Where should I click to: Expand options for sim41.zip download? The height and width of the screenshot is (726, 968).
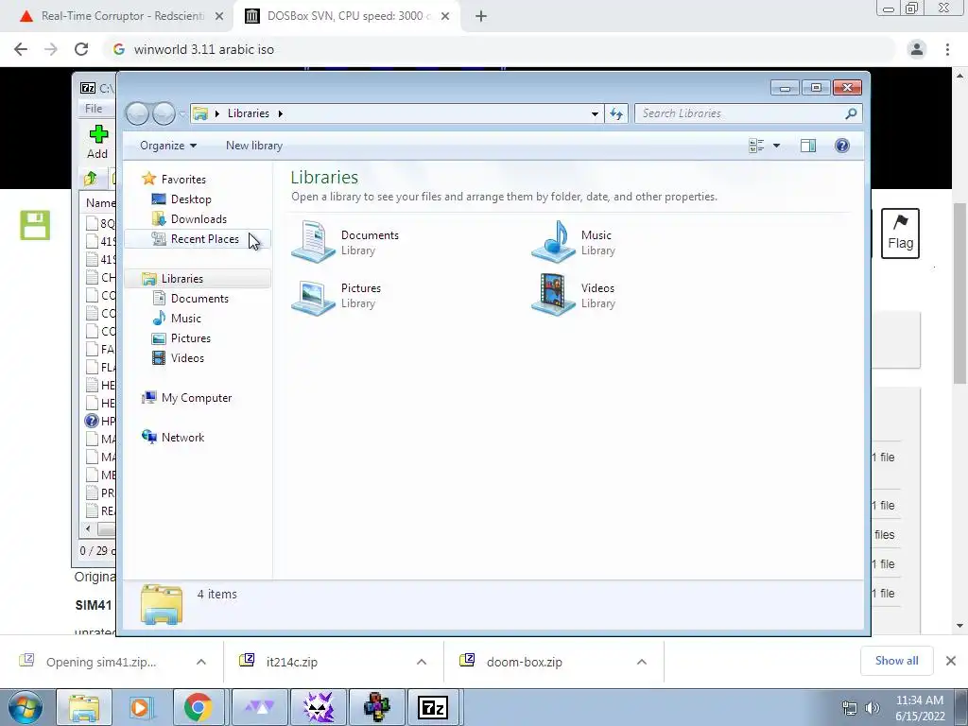pos(201,662)
